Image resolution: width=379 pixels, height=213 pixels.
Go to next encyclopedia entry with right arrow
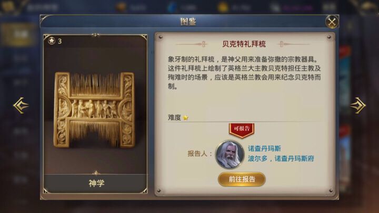click(x=358, y=105)
